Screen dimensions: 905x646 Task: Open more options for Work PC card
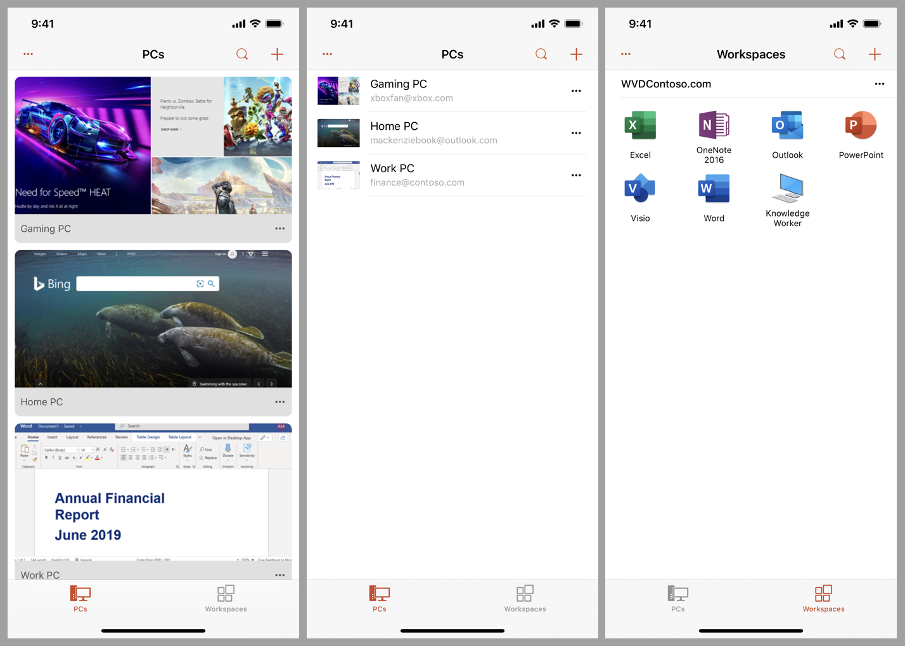[x=279, y=575]
